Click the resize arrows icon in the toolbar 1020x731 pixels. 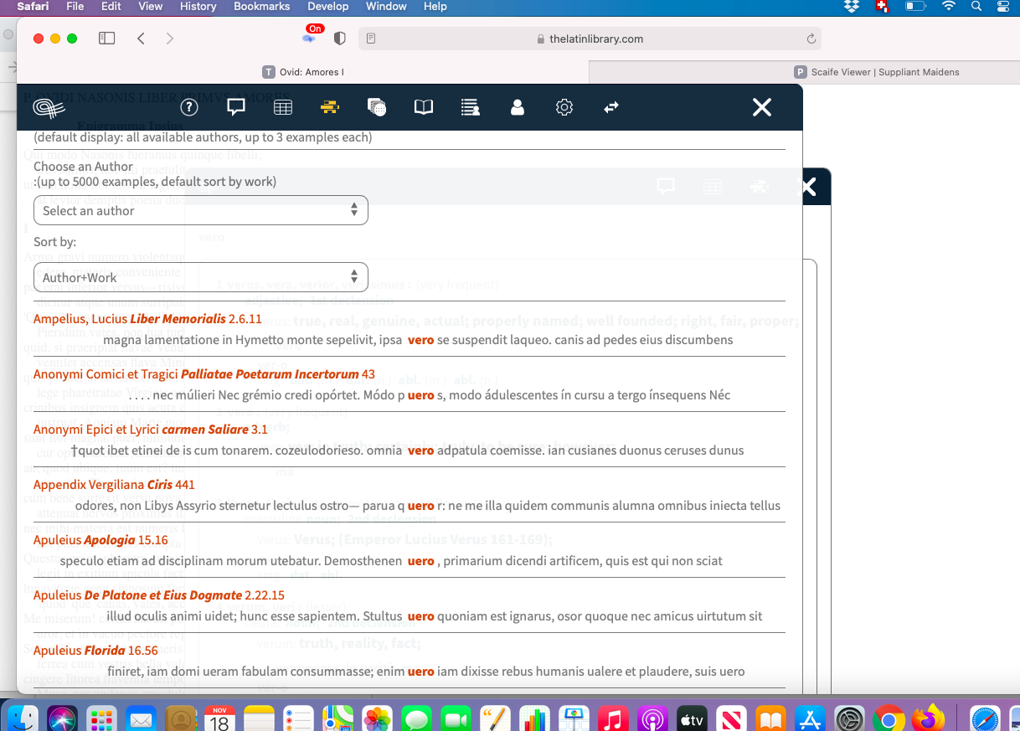[x=611, y=107]
